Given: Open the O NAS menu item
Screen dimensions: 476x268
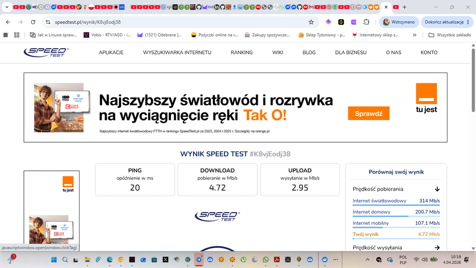Looking at the screenshot, I should [394, 52].
